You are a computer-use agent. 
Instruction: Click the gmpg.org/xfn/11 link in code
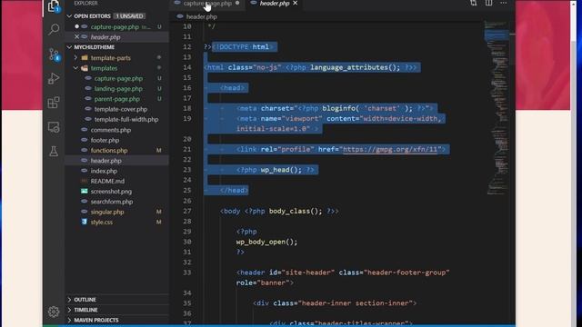click(390, 149)
